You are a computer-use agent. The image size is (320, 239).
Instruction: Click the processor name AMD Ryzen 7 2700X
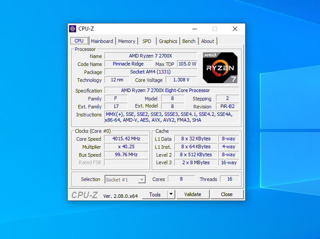pyautogui.click(x=150, y=56)
